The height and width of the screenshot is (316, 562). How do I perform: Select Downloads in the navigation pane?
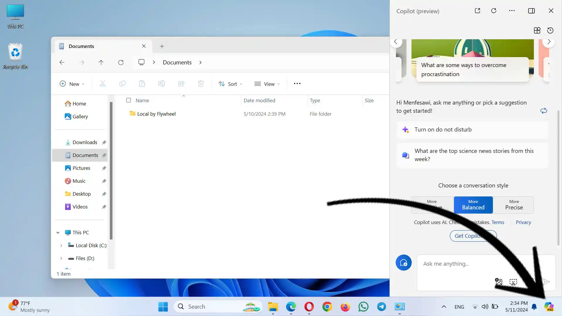(85, 142)
